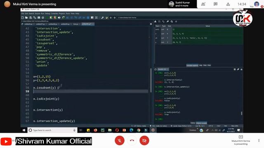The image size is (264, 148).
Task: Open meeting activities icon
Action: pos(228,4)
